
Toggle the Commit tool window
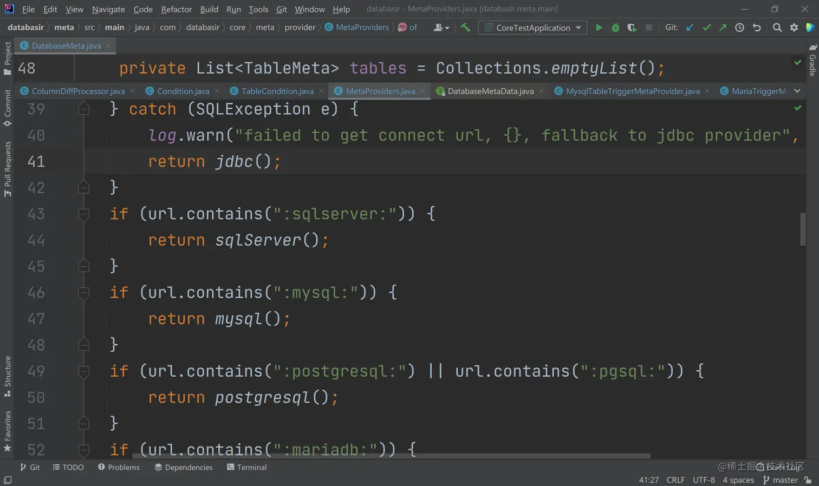click(x=8, y=108)
